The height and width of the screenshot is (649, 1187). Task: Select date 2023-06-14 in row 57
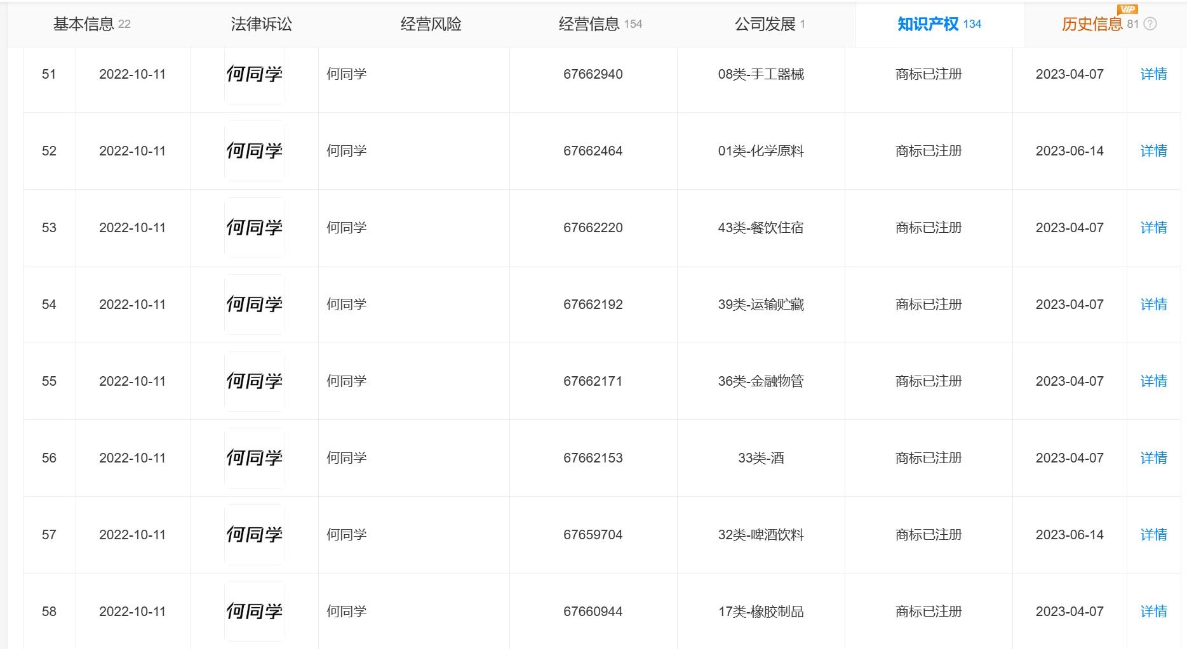click(x=1070, y=535)
